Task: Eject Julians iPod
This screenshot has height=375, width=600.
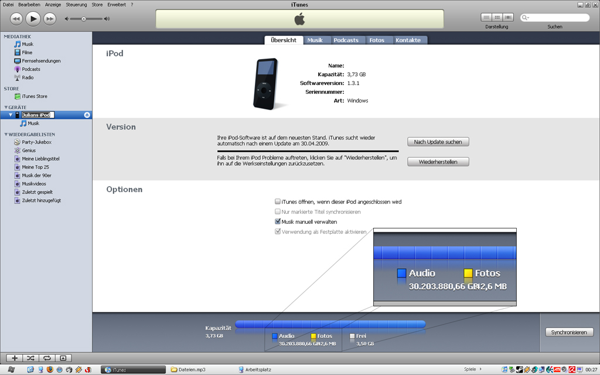Action: (x=87, y=115)
